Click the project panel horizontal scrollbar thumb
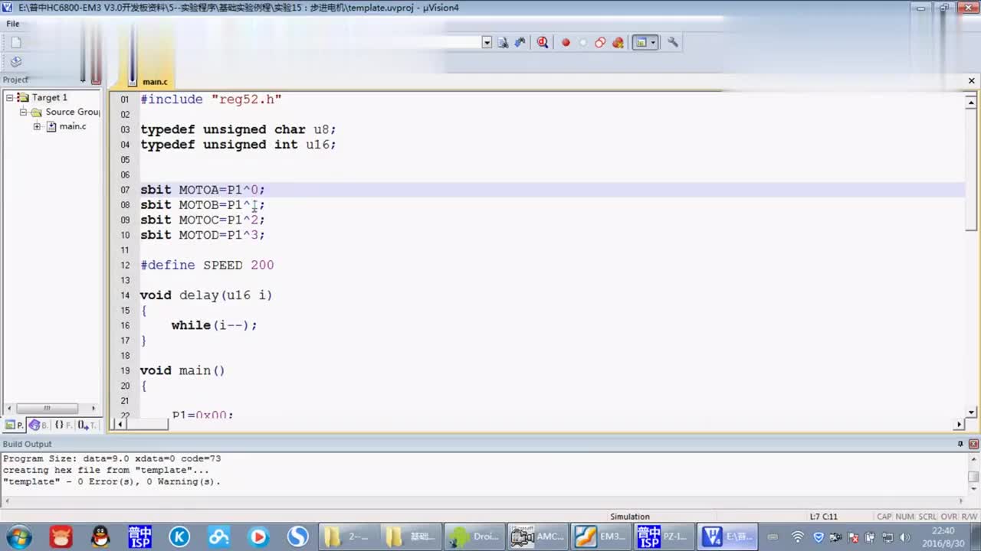Viewport: 981px width, 551px height. (47, 408)
